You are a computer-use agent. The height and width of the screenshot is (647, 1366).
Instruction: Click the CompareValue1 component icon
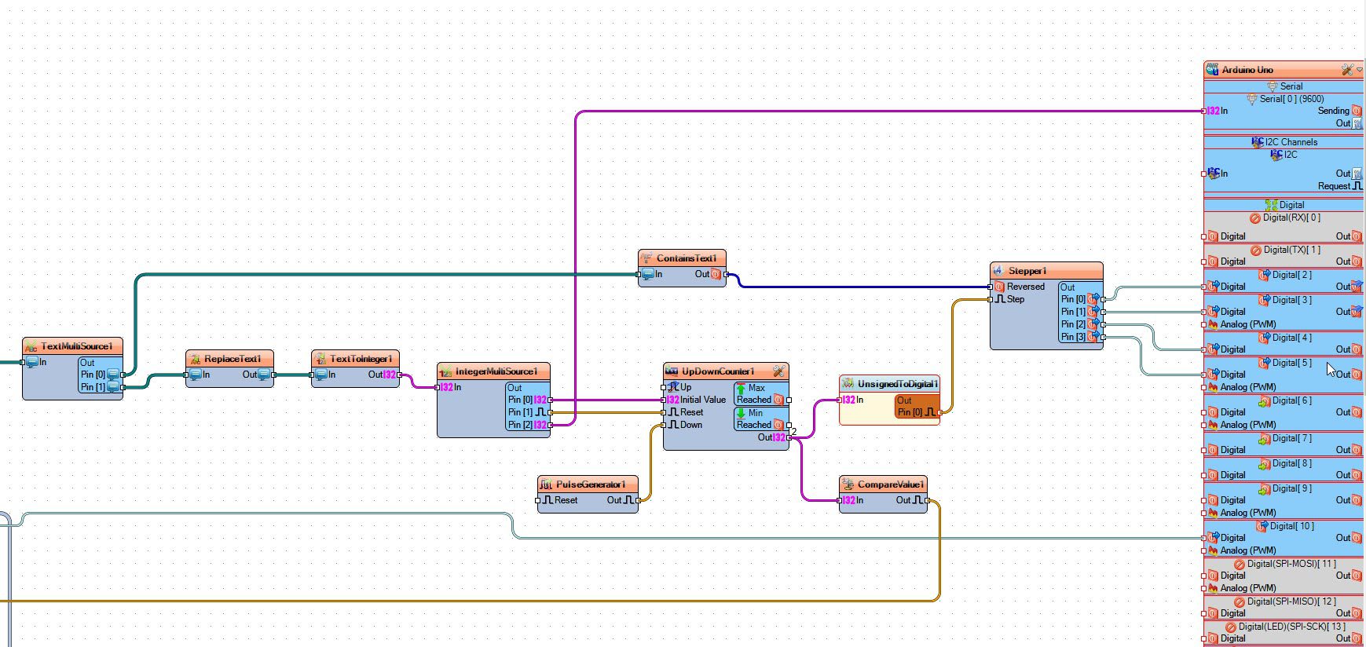(848, 484)
